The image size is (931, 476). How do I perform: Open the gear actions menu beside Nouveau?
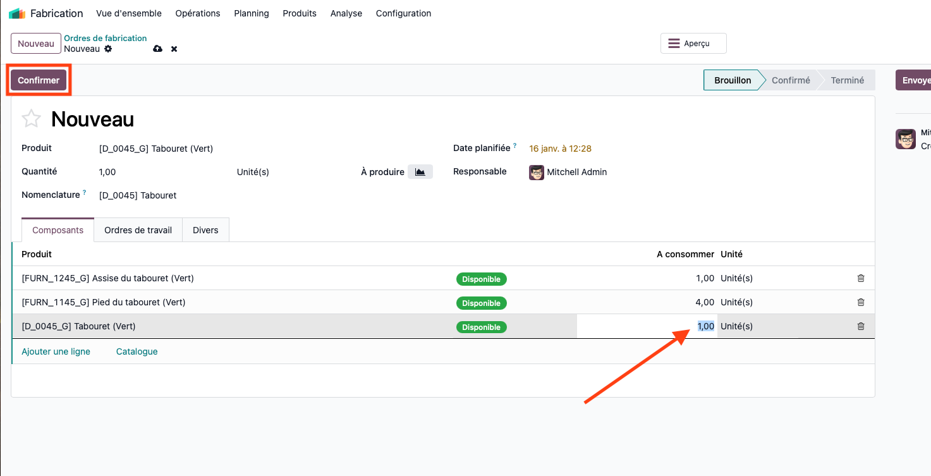click(x=108, y=49)
